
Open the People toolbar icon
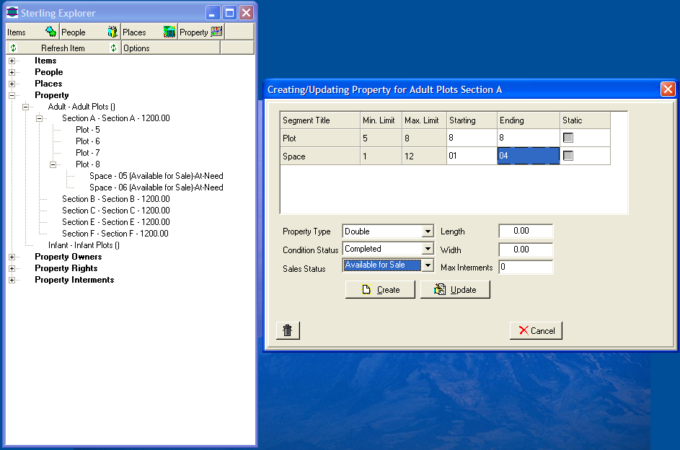tap(112, 32)
